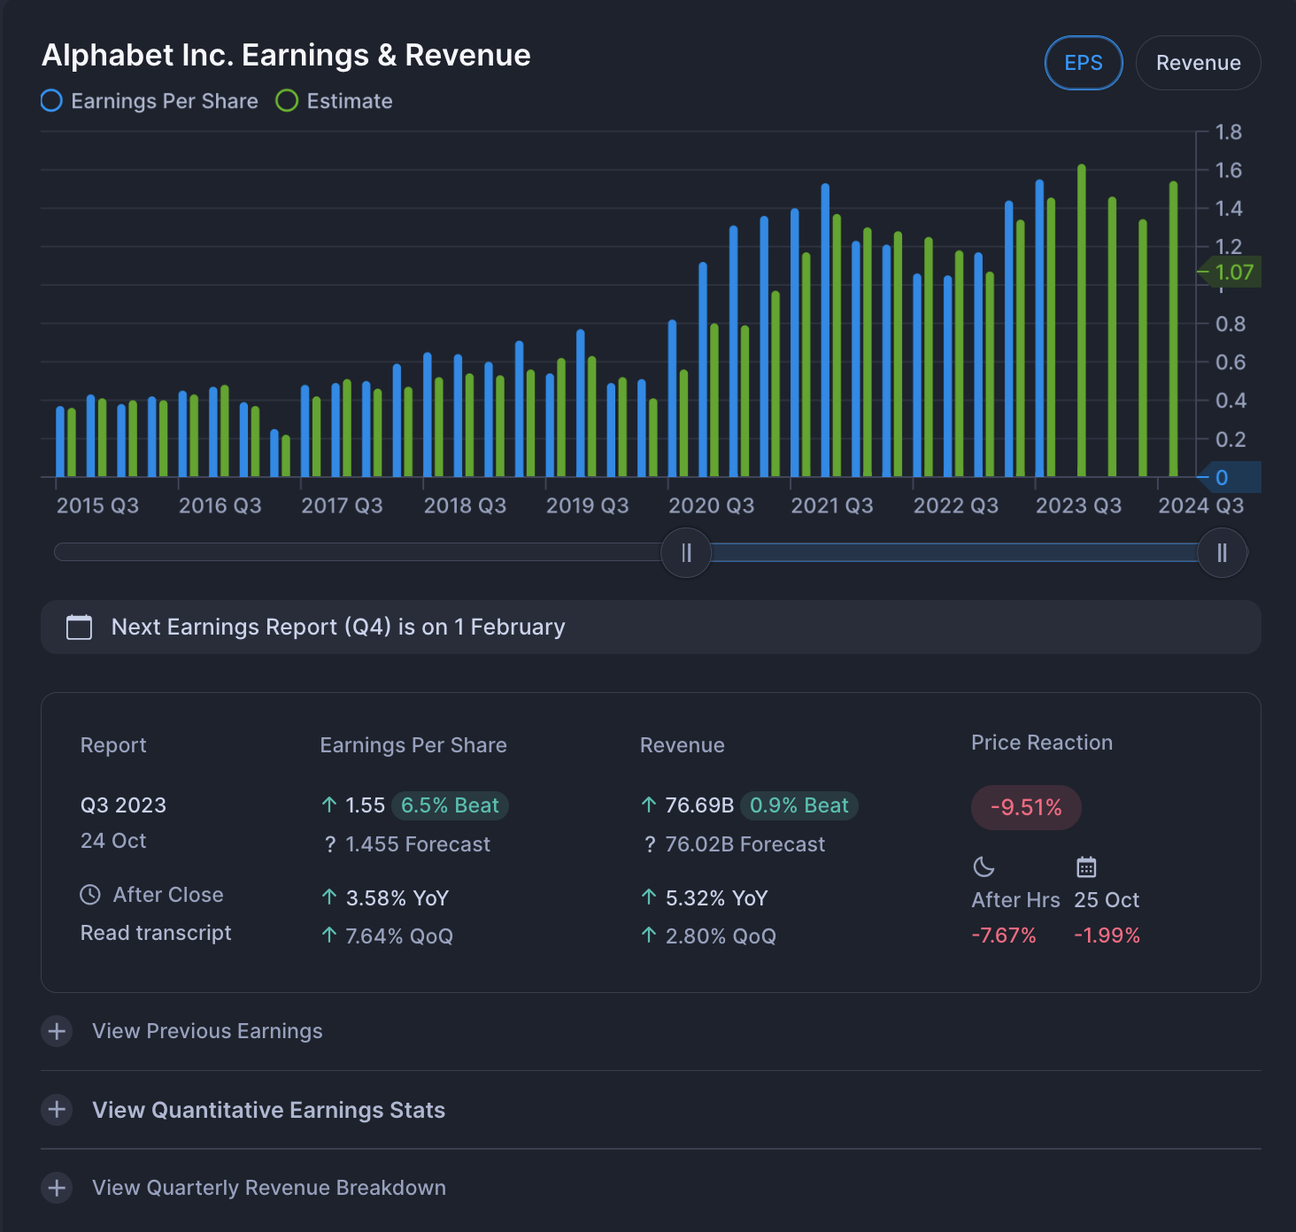Click the calendar icon beside Next Earnings Report
The image size is (1296, 1232).
(x=80, y=628)
